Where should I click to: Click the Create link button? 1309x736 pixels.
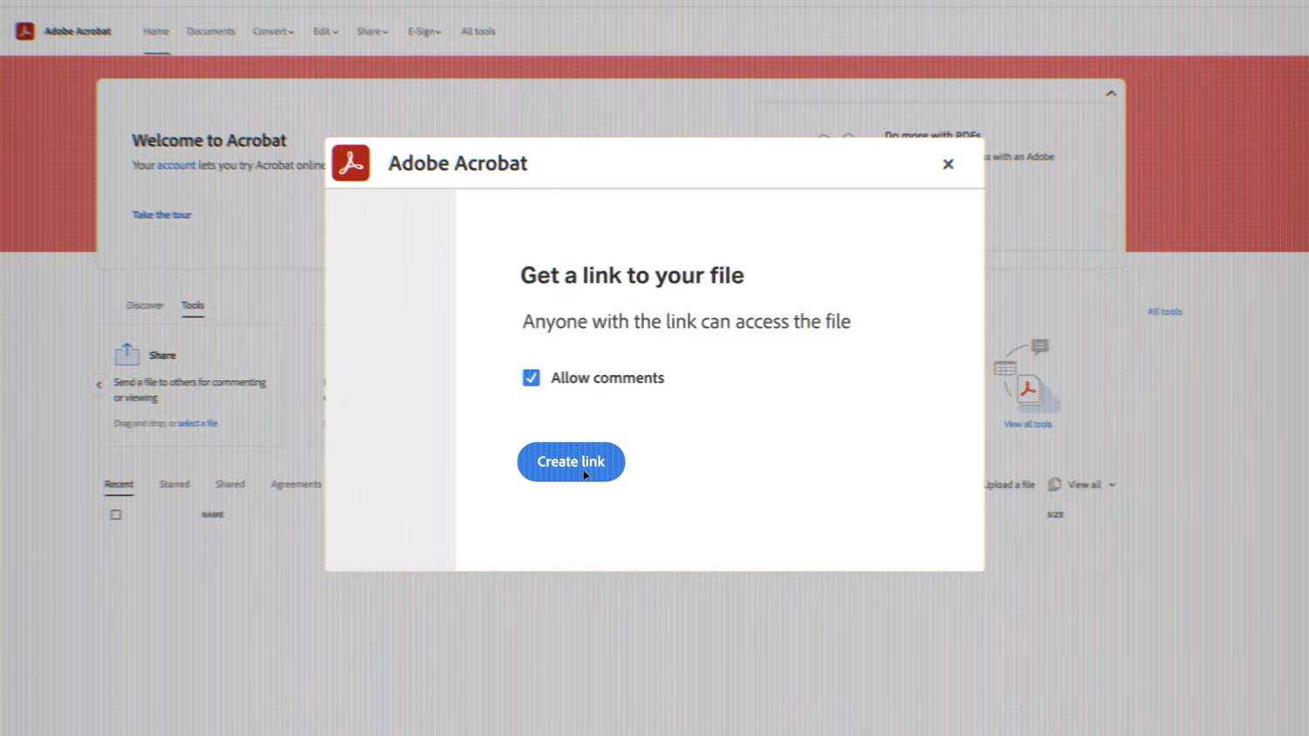coord(571,461)
